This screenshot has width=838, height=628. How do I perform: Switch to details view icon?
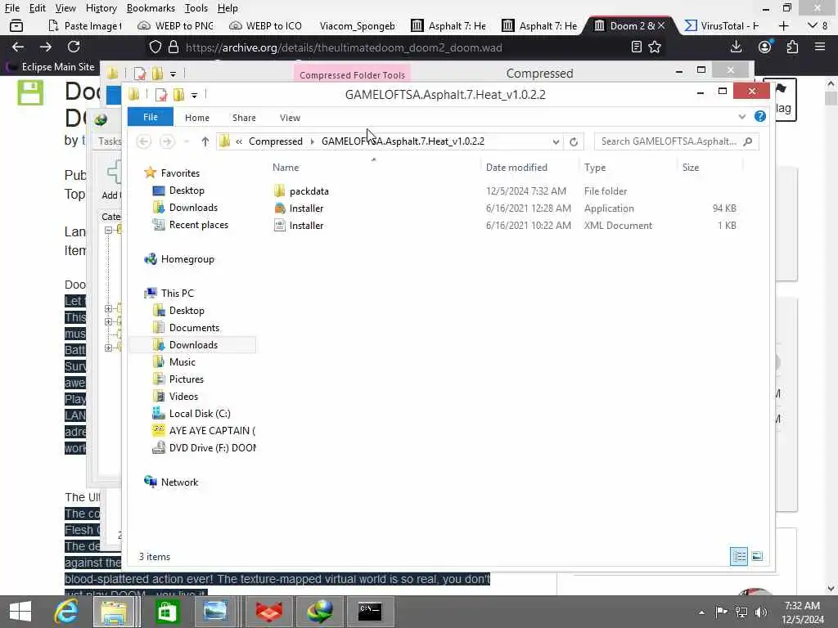pyautogui.click(x=739, y=556)
